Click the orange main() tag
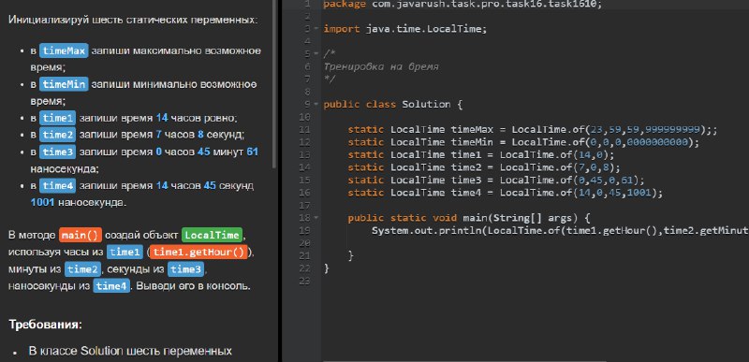This screenshot has height=362, width=749. tap(81, 236)
